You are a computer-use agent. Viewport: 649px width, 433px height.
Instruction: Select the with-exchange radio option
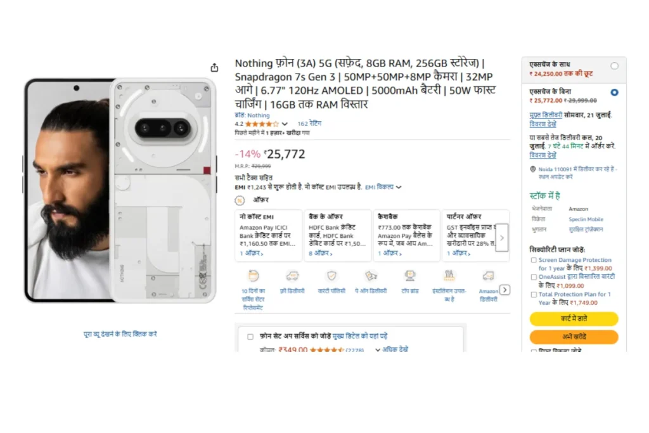pyautogui.click(x=614, y=66)
